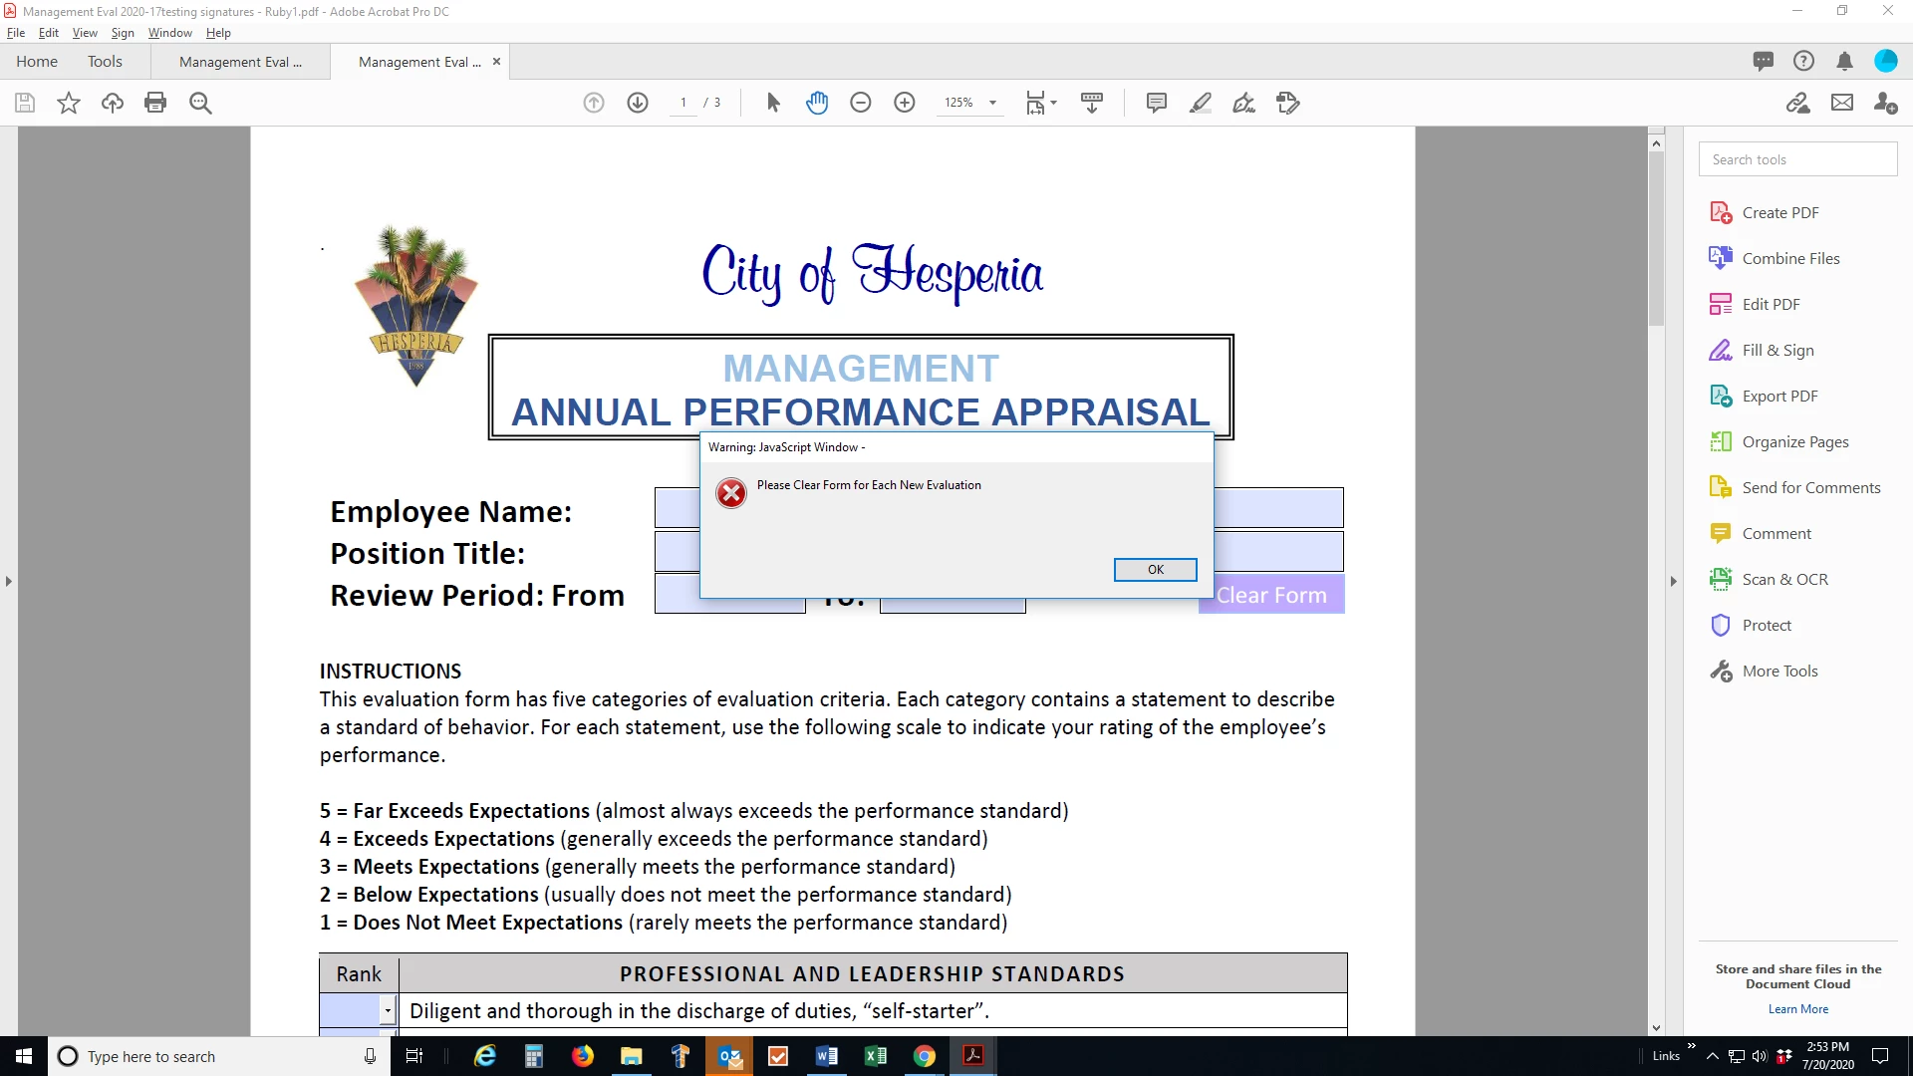
Task: Open the notifications bell
Action: click(x=1845, y=61)
